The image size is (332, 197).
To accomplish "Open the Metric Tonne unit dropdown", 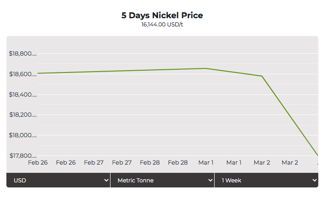I will [162, 180].
